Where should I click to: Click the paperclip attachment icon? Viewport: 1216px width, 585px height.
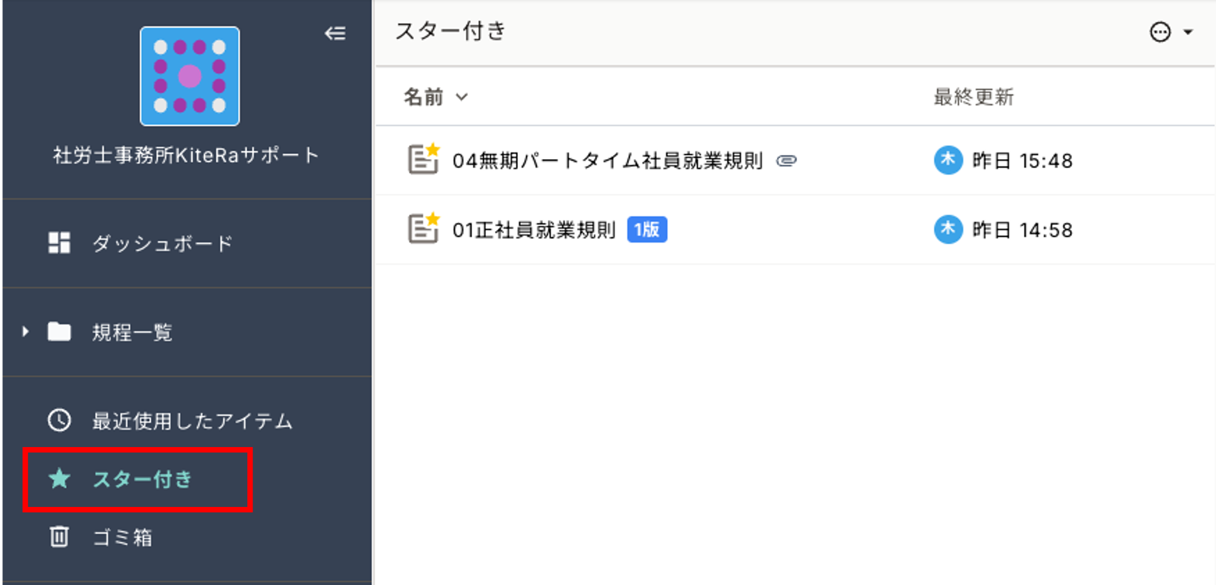click(x=786, y=161)
